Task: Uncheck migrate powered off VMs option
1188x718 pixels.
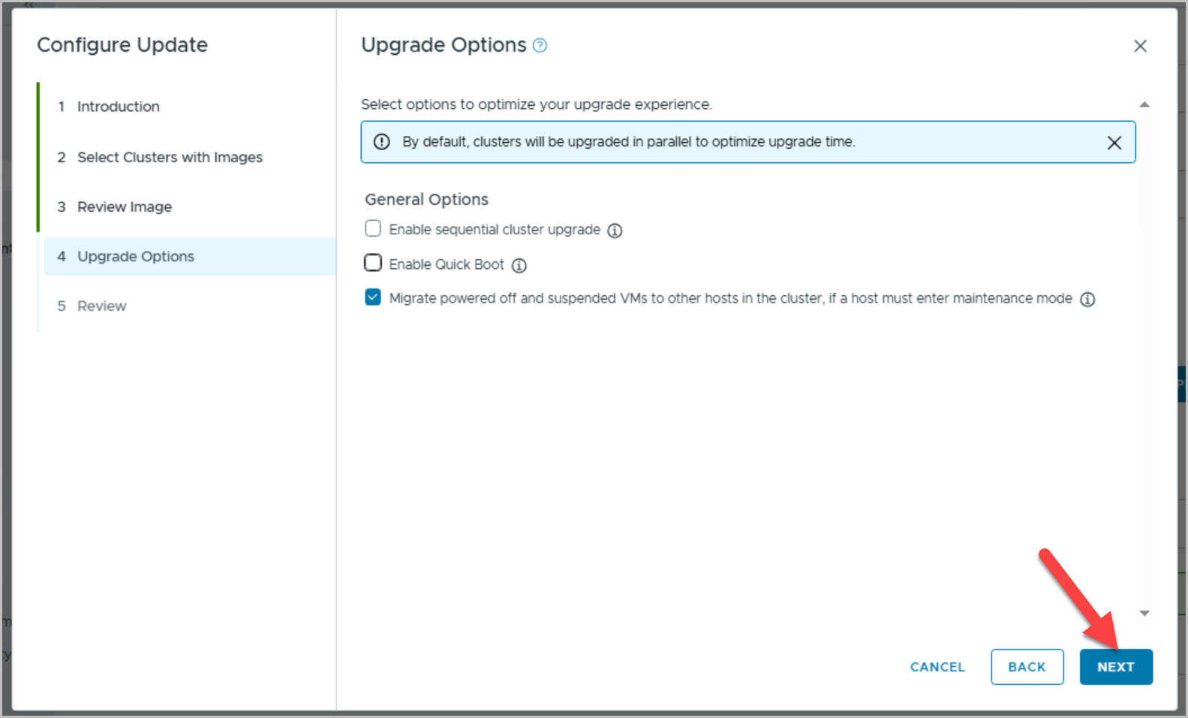Action: point(373,297)
